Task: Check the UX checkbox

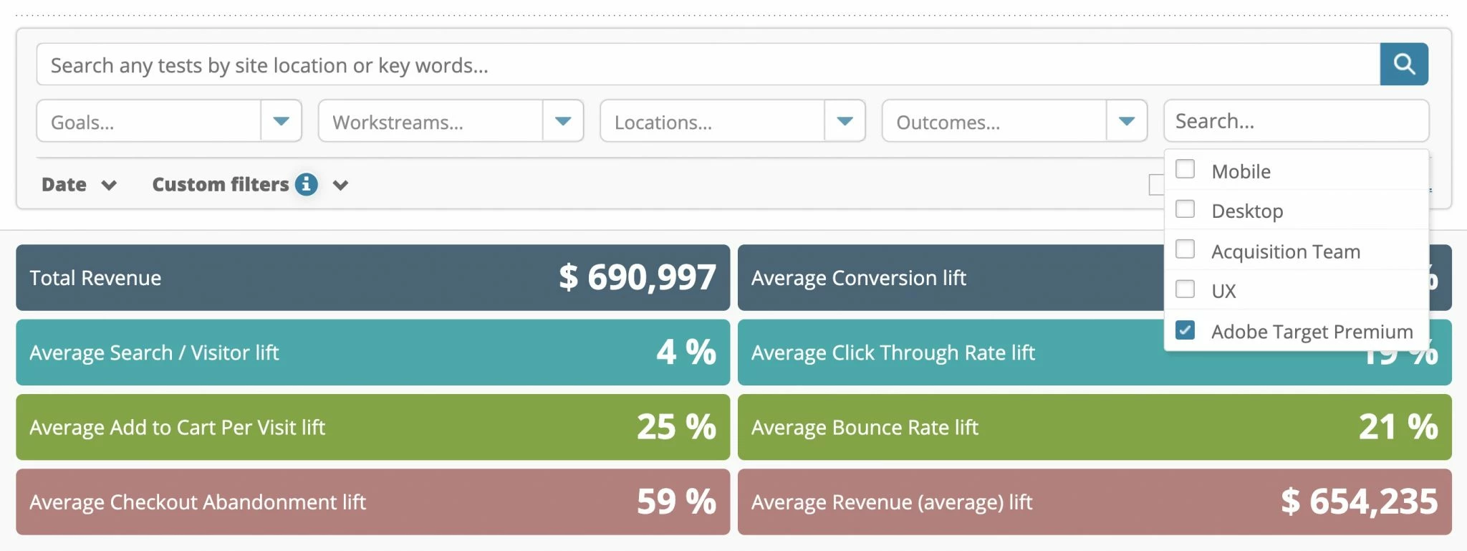Action: click(x=1185, y=289)
